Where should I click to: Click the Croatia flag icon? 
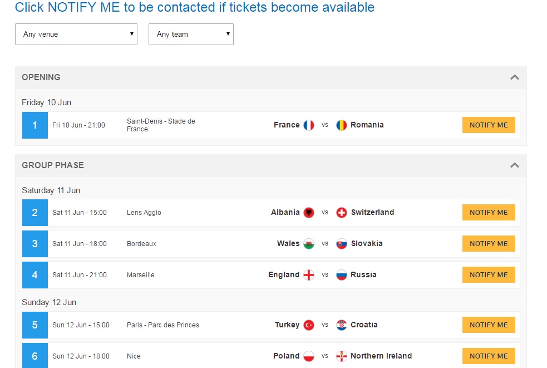[342, 325]
